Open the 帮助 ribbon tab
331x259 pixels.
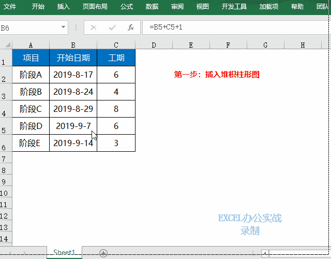(x=297, y=7)
